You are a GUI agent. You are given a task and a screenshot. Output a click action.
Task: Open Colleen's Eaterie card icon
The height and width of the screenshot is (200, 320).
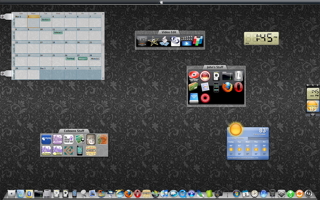102,139
